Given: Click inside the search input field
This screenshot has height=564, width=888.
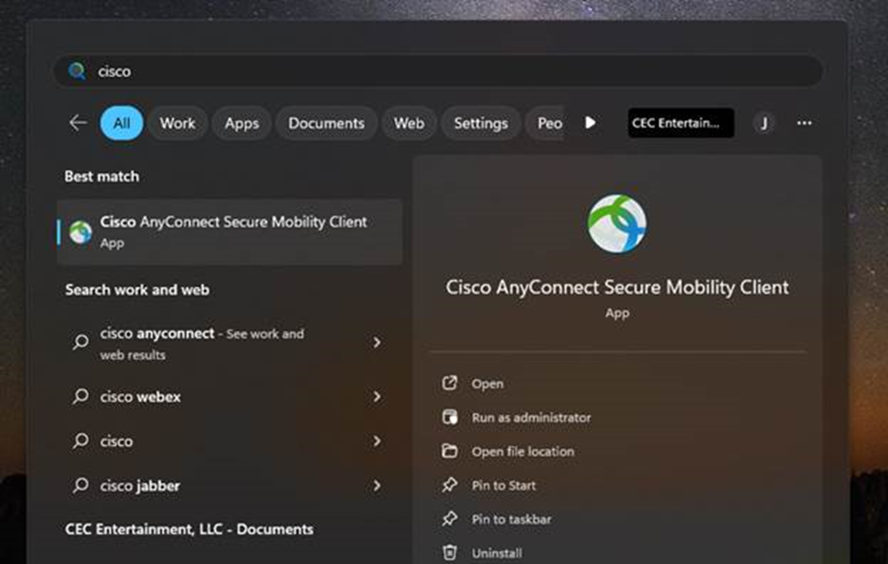Looking at the screenshot, I should coord(364,70).
